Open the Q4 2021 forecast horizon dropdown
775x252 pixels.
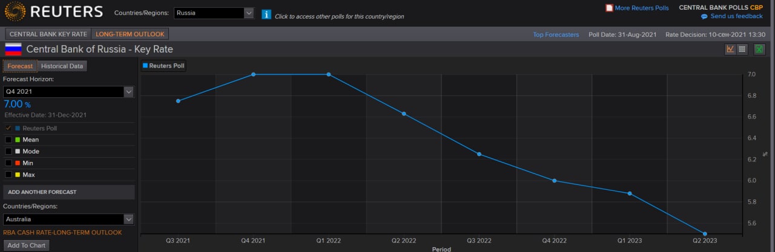[68, 92]
